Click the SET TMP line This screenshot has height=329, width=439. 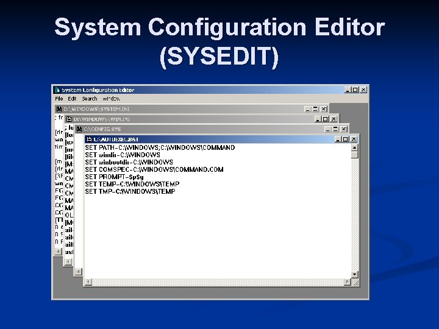pos(130,191)
